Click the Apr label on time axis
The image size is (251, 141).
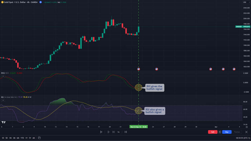(216, 127)
